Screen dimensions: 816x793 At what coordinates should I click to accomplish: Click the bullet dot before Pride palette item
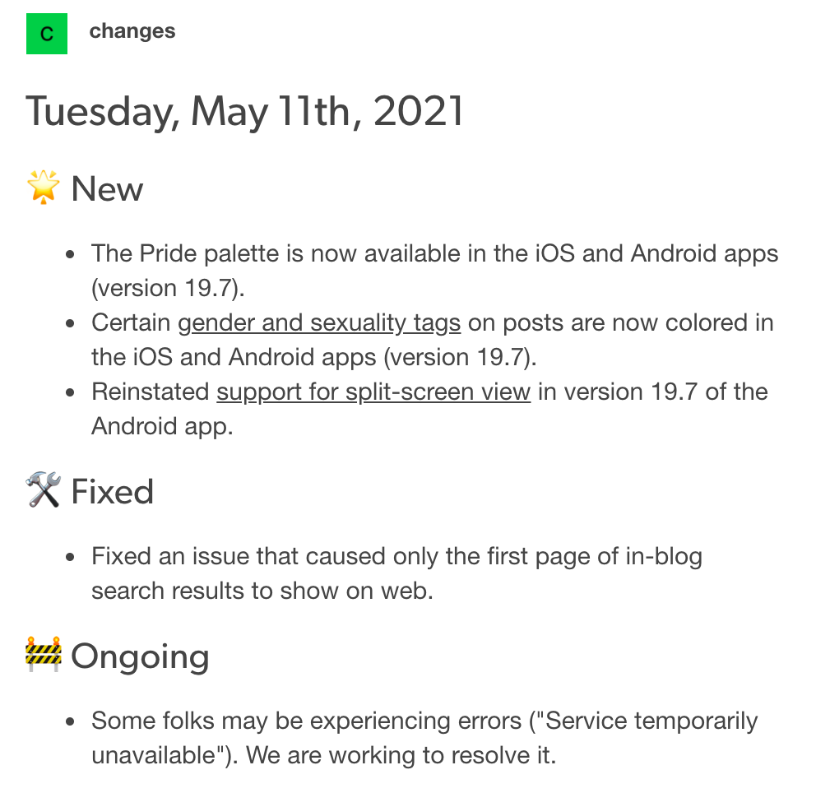[x=70, y=254]
